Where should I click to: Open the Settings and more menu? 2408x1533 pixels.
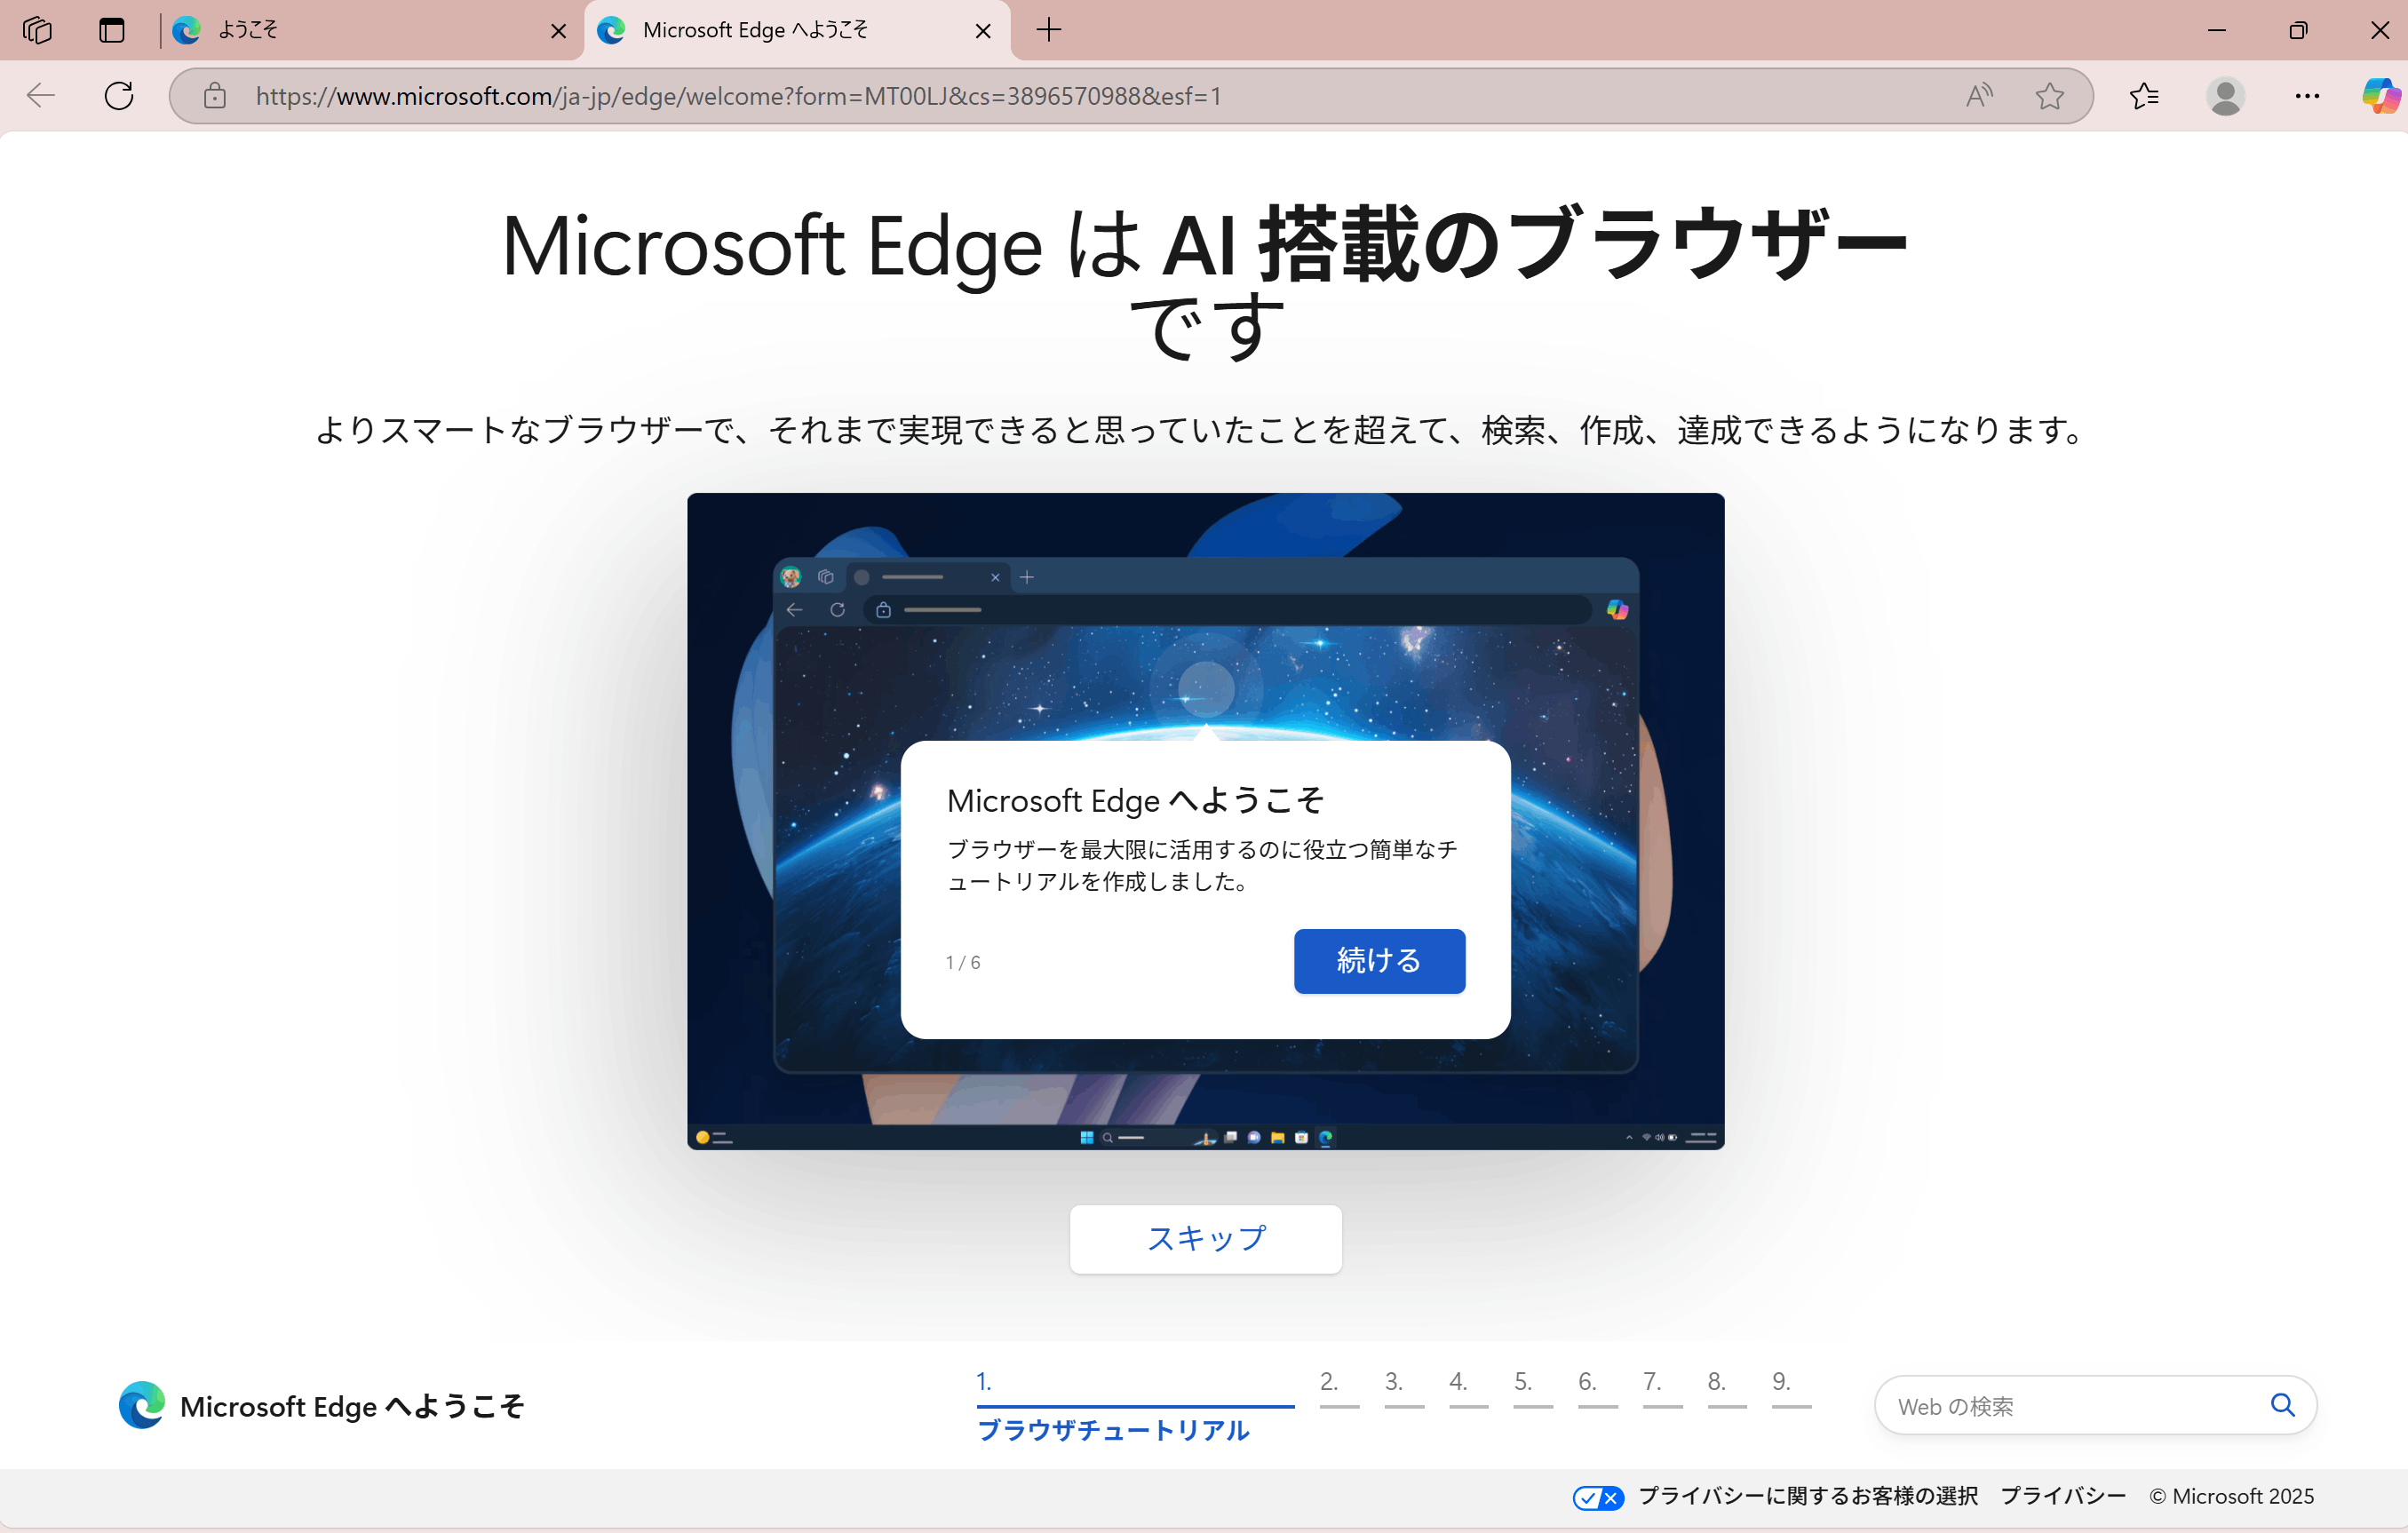pyautogui.click(x=2308, y=96)
